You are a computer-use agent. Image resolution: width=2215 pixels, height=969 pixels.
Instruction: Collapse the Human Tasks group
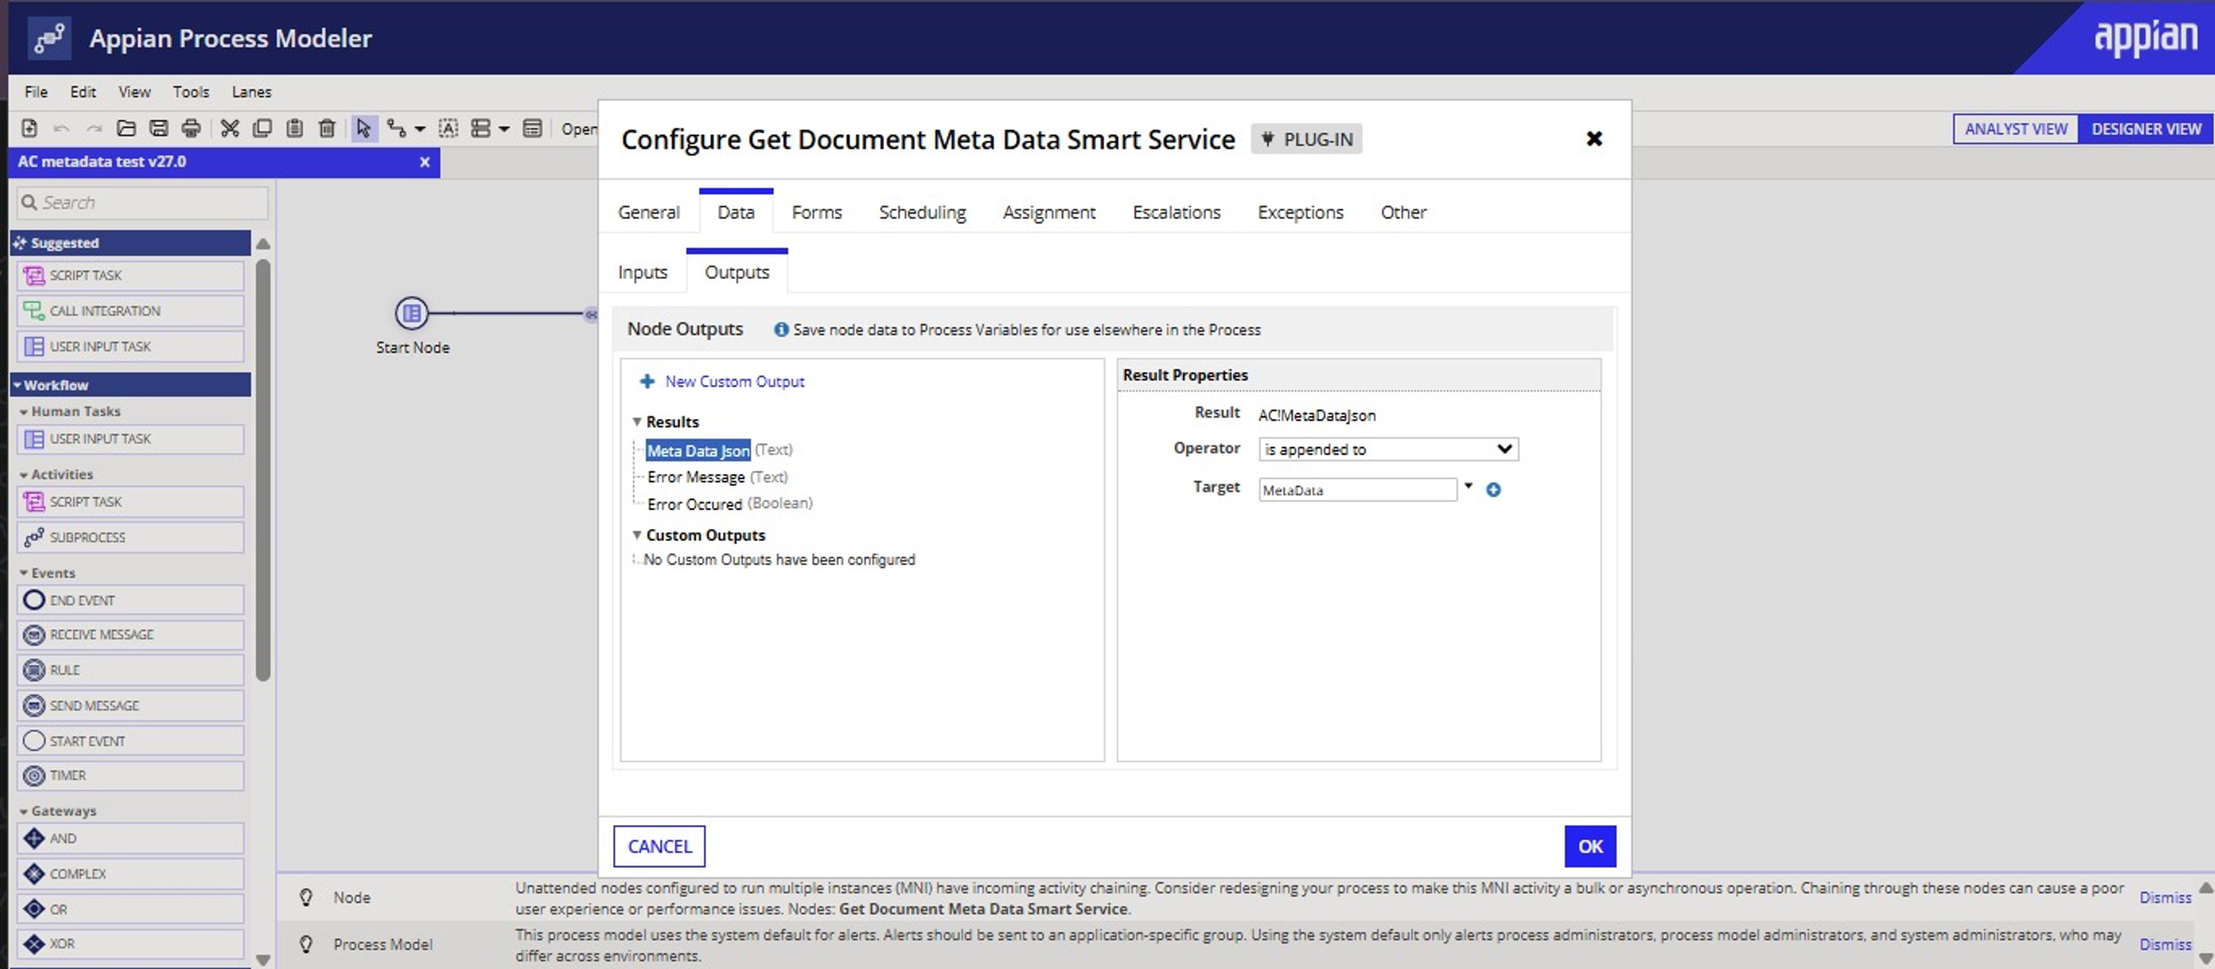pyautogui.click(x=24, y=412)
